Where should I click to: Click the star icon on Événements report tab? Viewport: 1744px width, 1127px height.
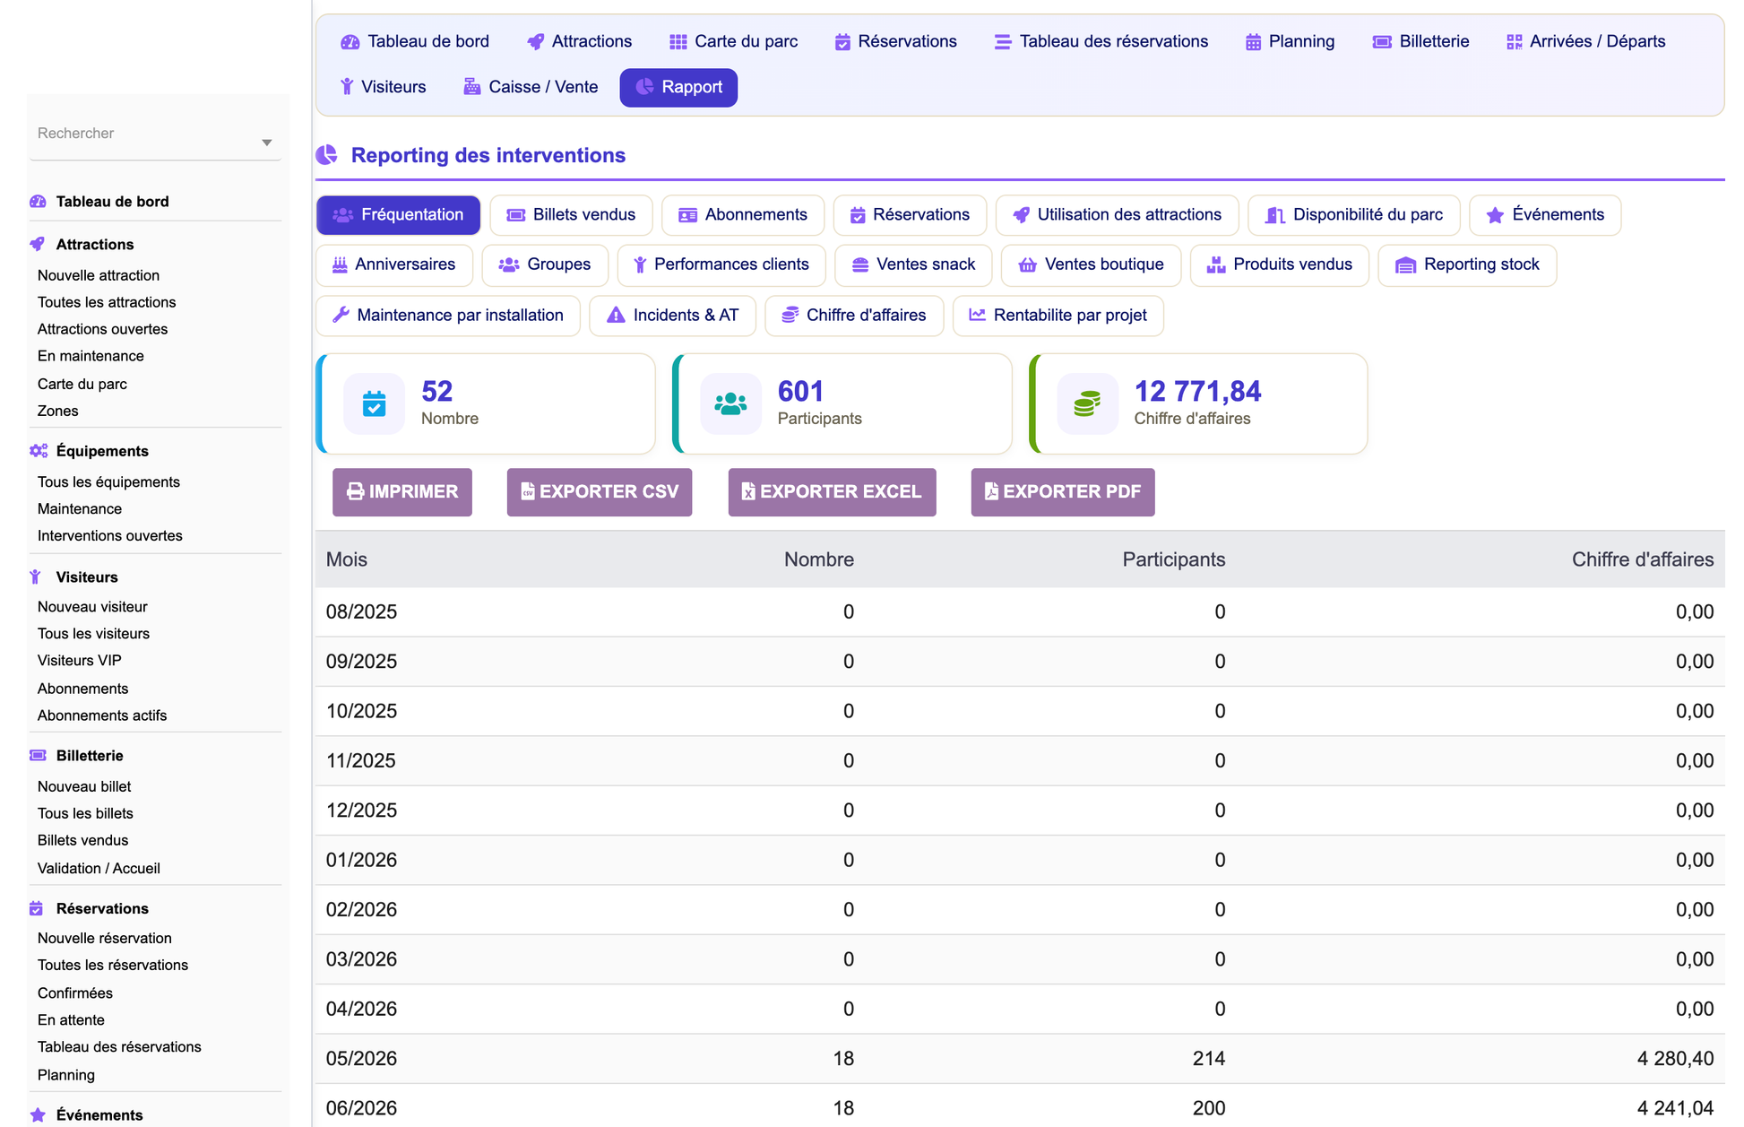1495,215
